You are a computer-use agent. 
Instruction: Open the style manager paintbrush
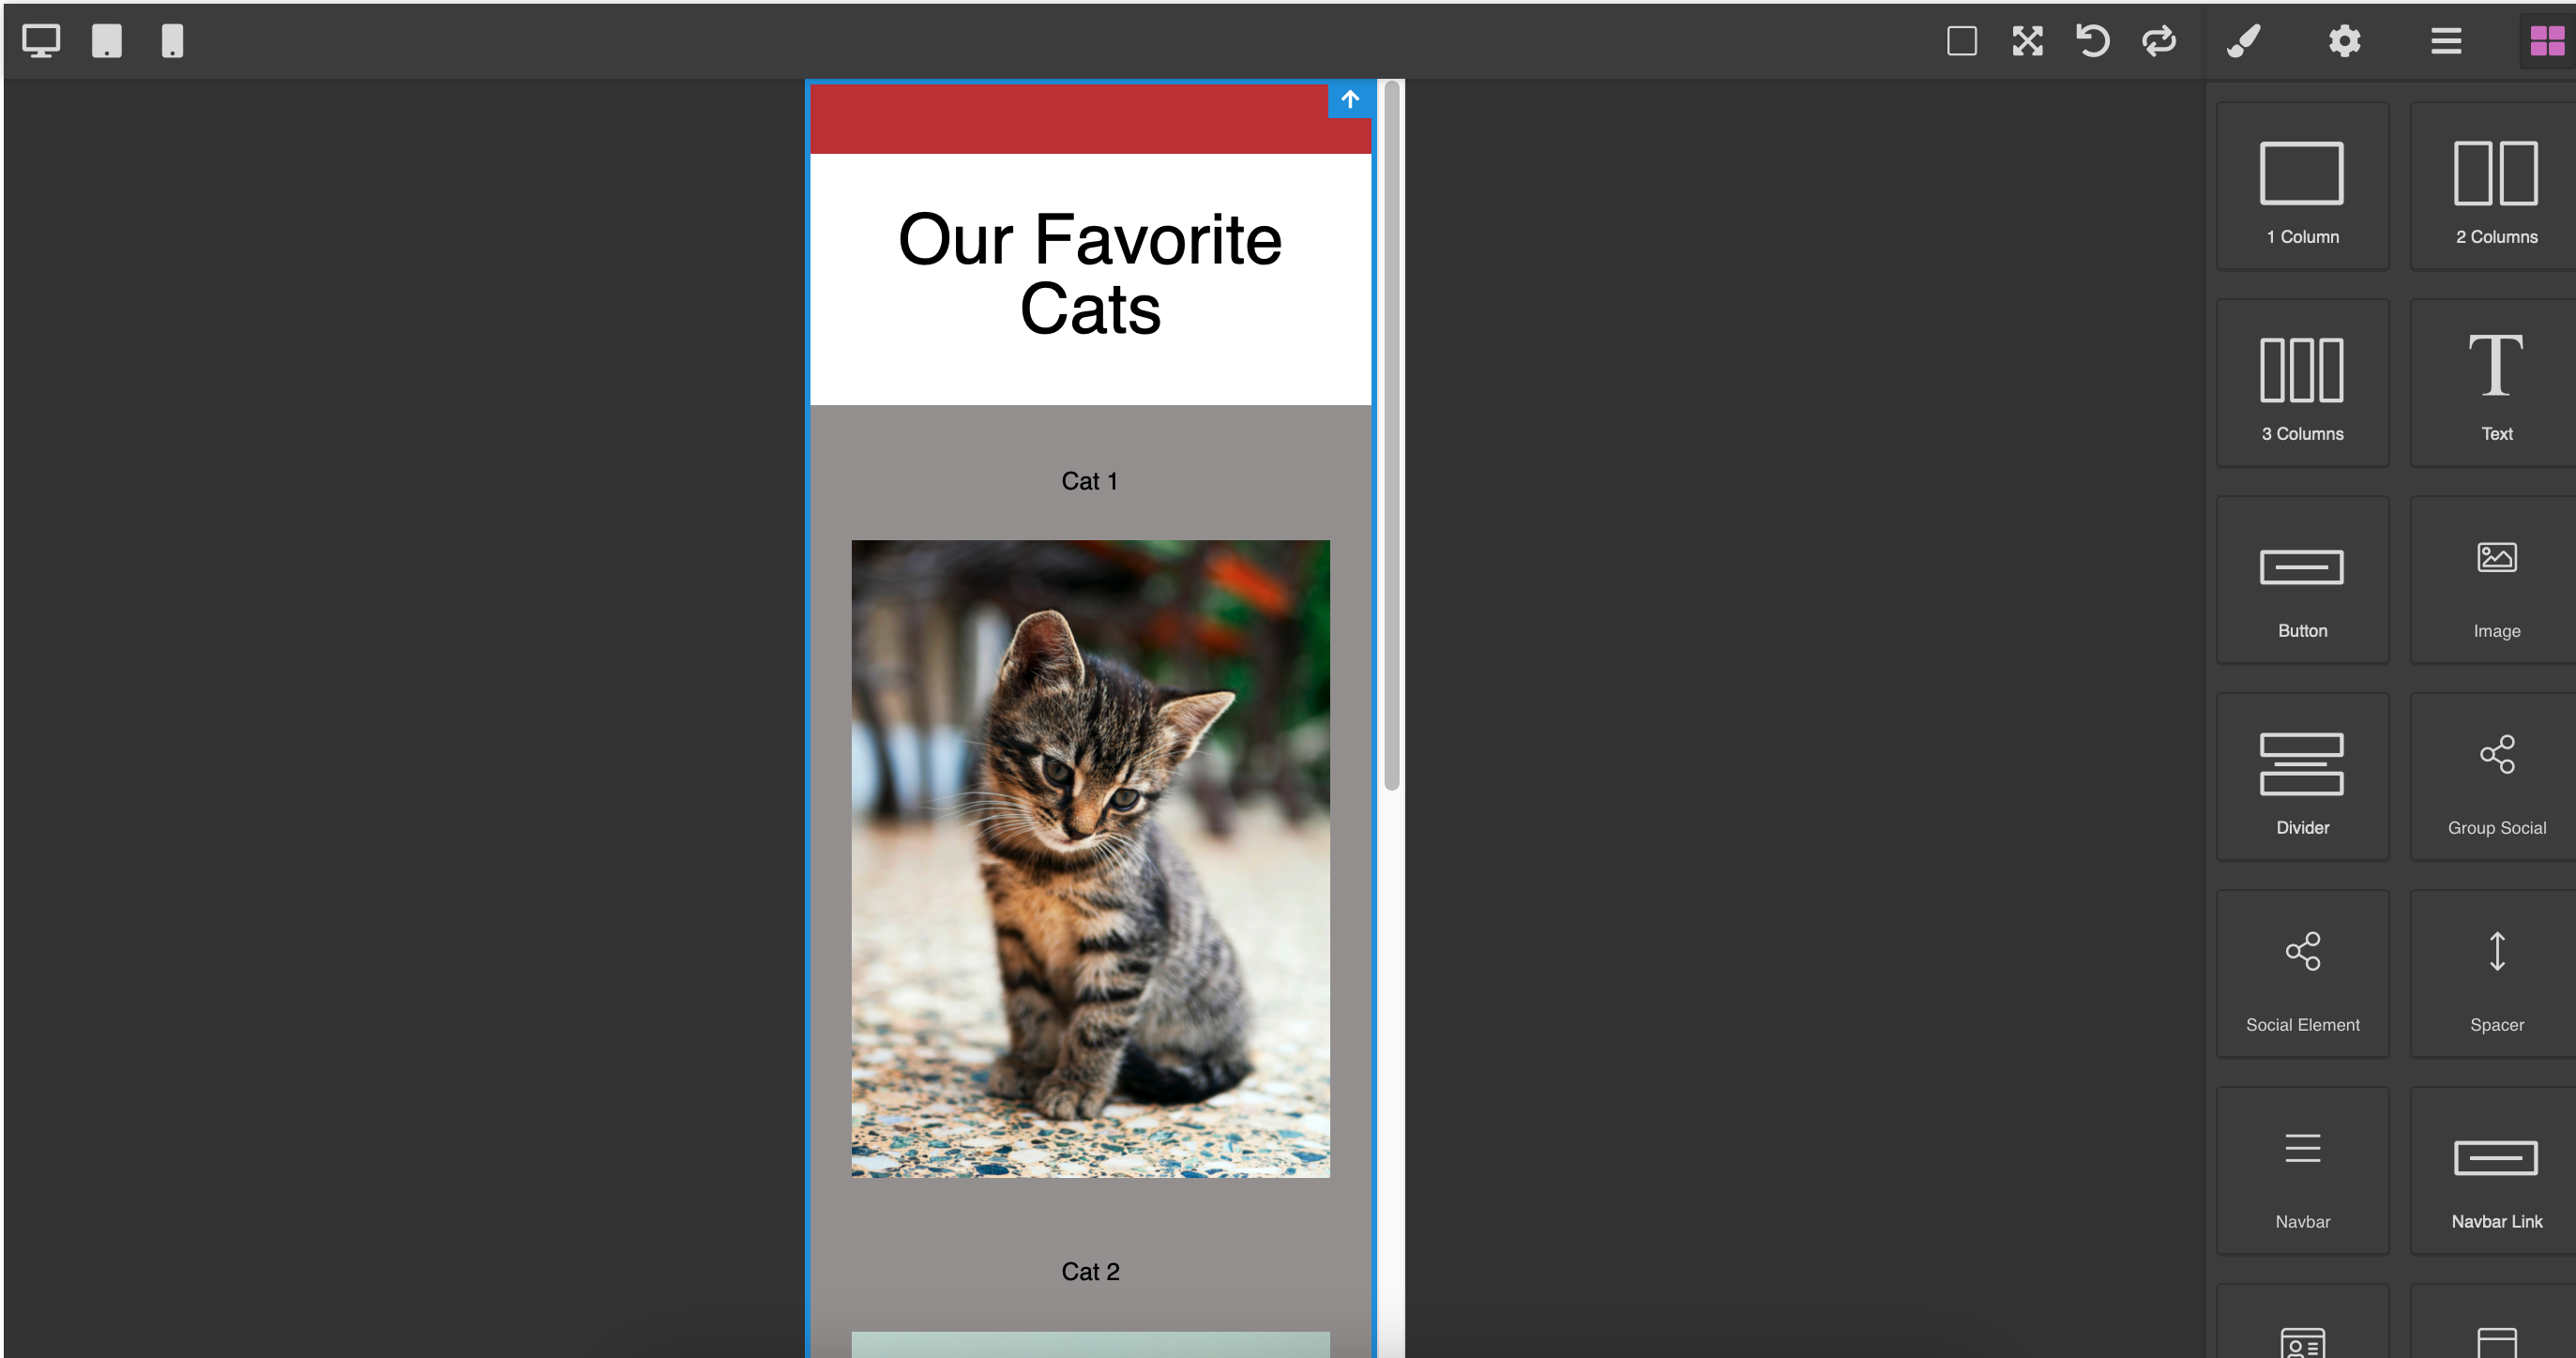click(x=2243, y=41)
